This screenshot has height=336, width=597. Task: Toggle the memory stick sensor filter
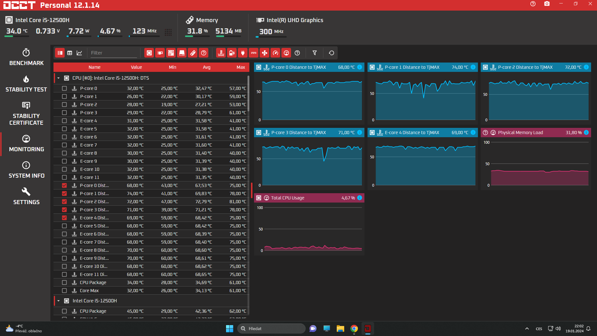[193, 53]
